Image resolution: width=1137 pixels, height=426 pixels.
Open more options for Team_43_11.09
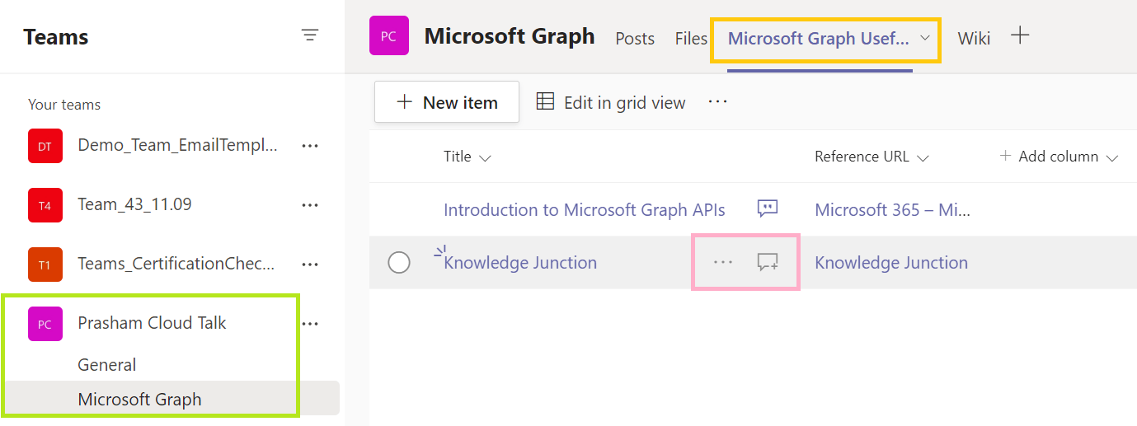310,205
